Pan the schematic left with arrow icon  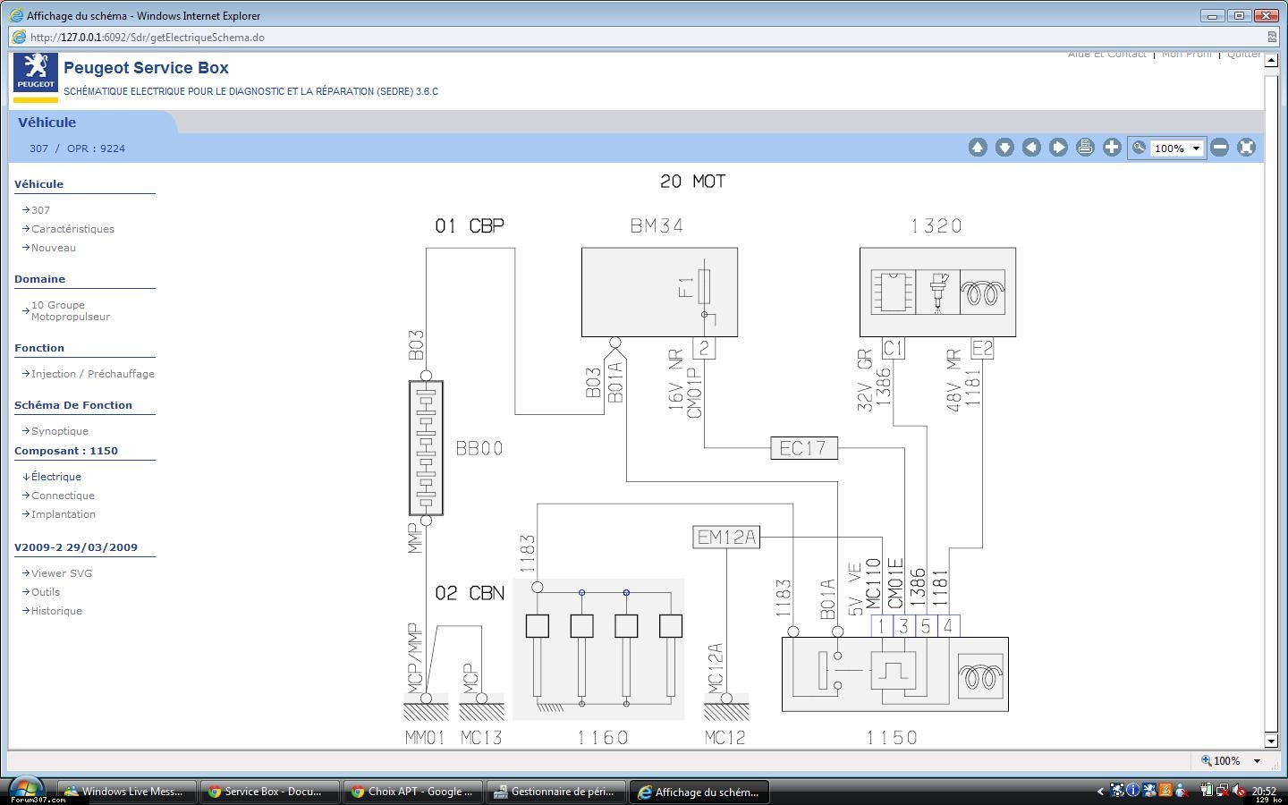pyautogui.click(x=1031, y=148)
